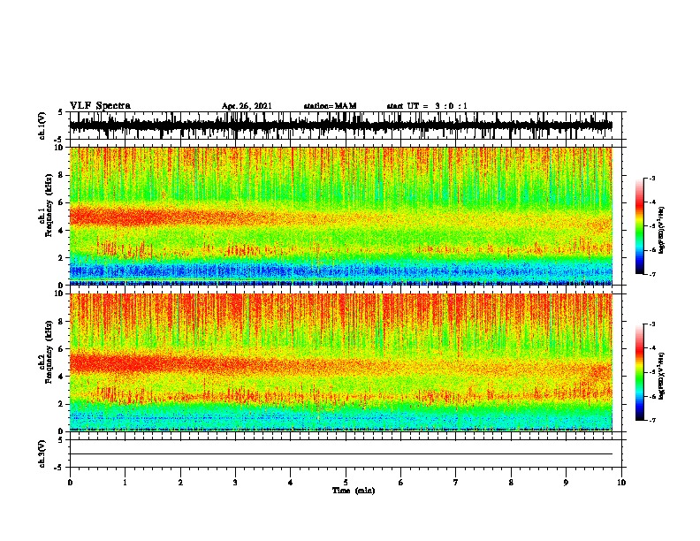
Task: Click time axis tick label "2"
Action: point(180,483)
